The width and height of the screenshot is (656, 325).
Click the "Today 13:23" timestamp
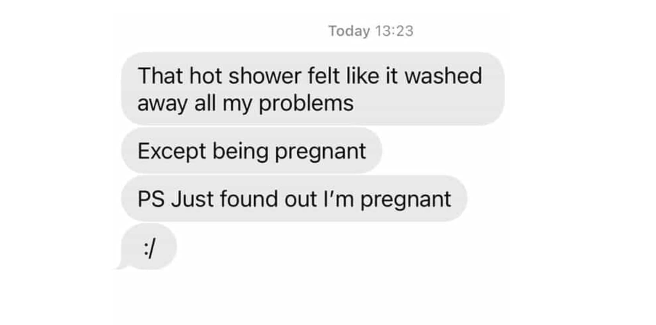pyautogui.click(x=371, y=31)
